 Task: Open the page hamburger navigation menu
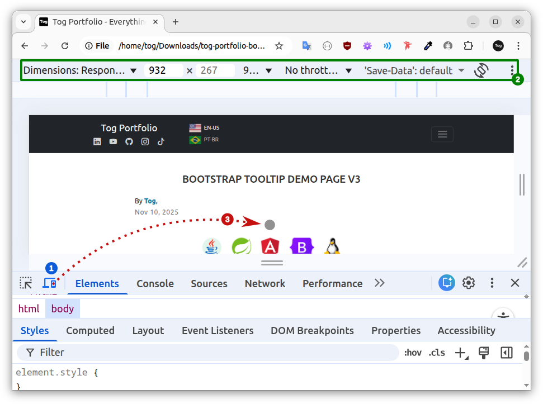click(x=442, y=134)
